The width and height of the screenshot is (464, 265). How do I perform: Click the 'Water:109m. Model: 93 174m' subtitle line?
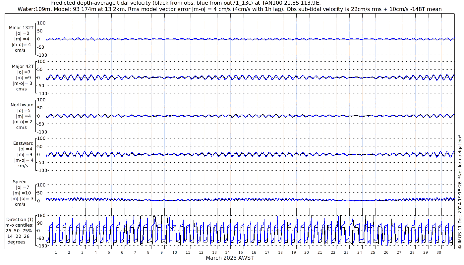tap(229, 9)
